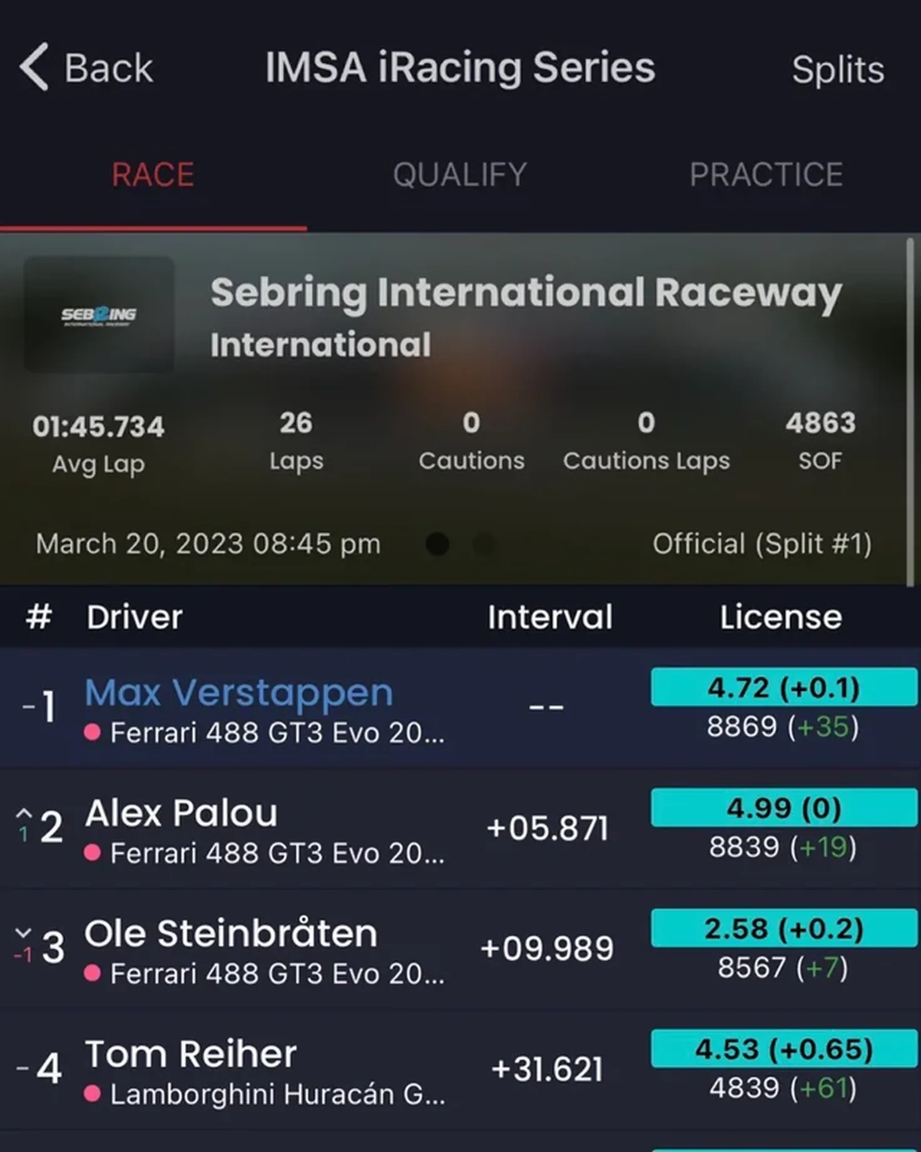Open the Splits view
Image resolution: width=921 pixels, height=1152 pixels.
coord(838,69)
